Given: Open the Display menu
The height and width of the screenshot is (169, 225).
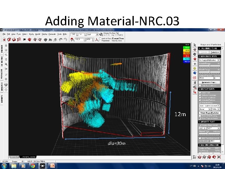Looking at the screenshot, I should pyautogui.click(x=44, y=34).
